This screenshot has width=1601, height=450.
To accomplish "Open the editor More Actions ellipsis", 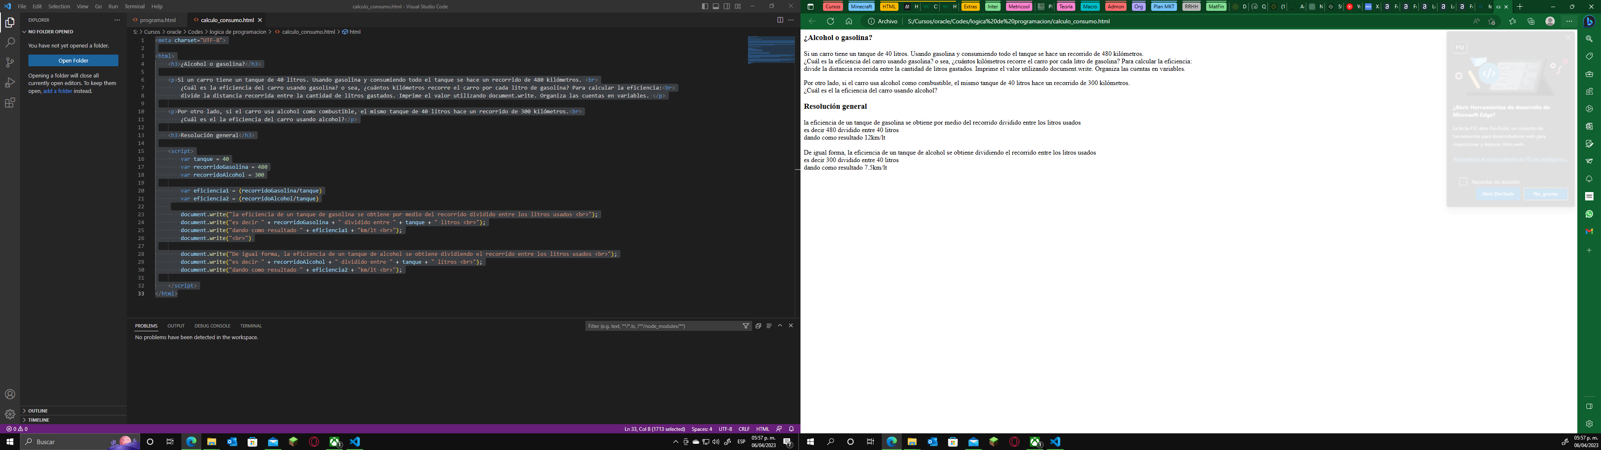I will click(x=791, y=20).
